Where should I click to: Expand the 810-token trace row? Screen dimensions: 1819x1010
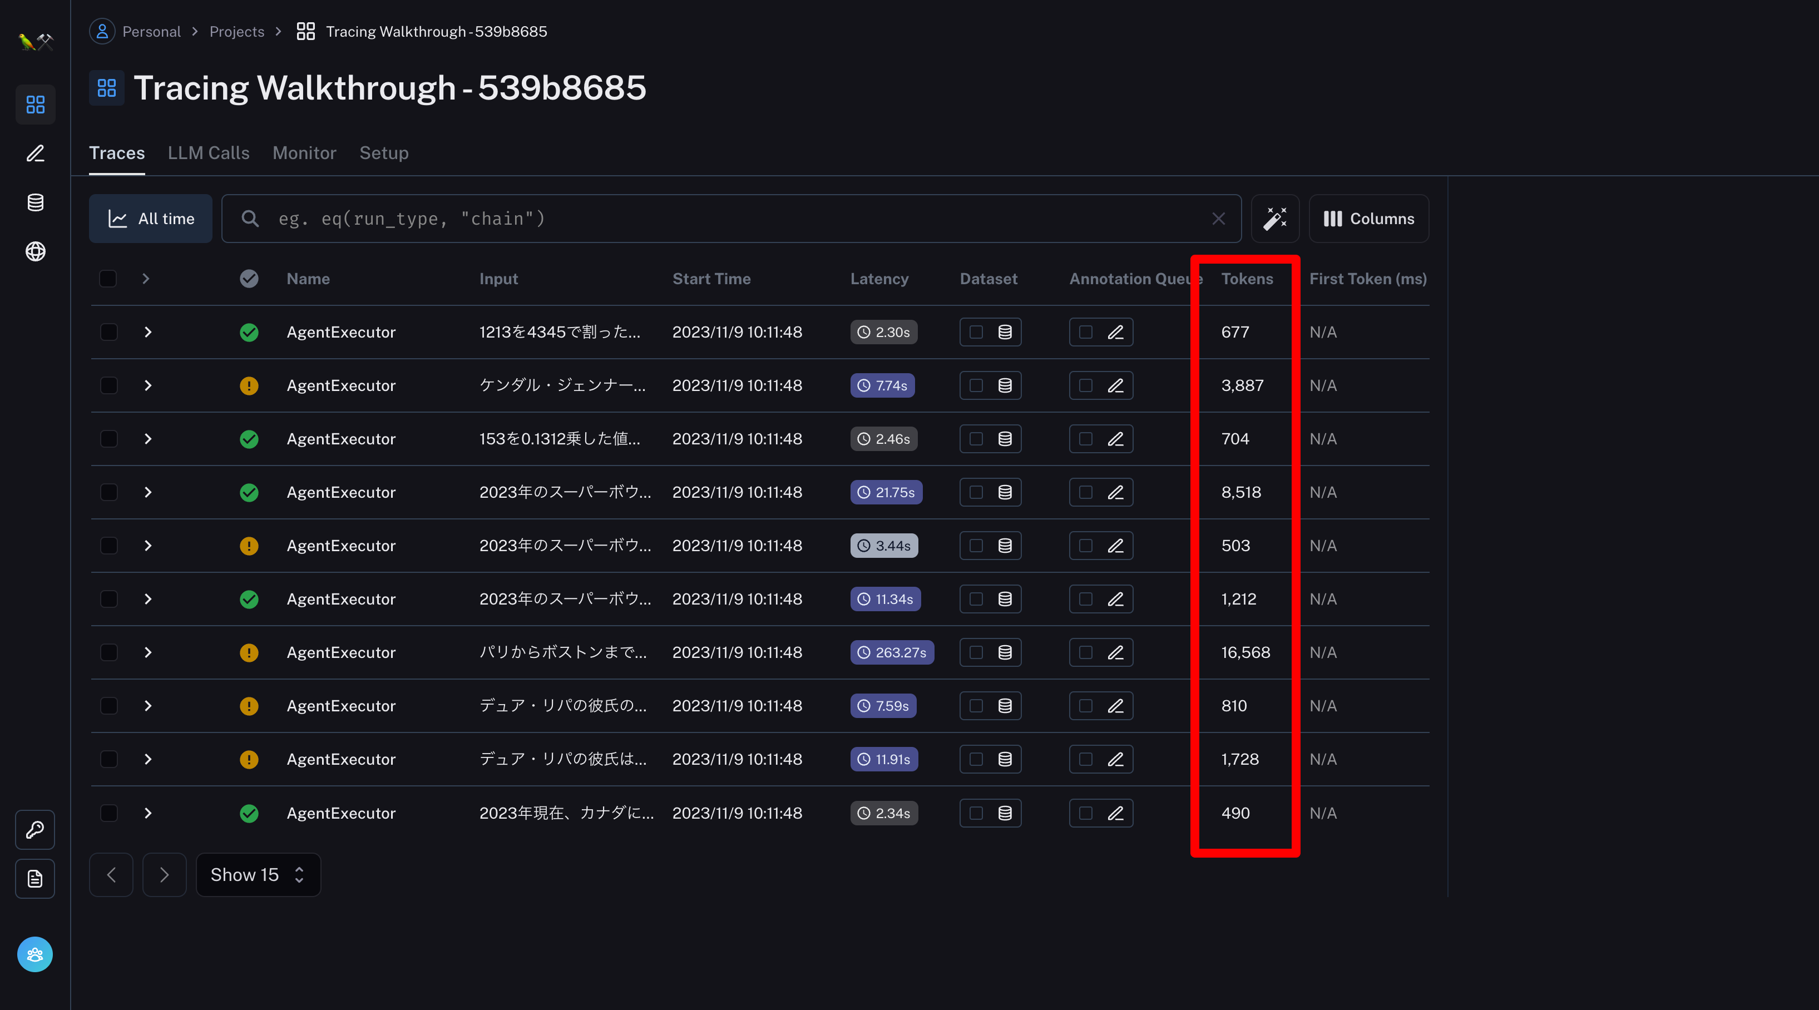coord(147,706)
